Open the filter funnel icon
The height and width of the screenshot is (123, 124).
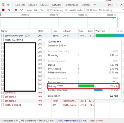click(x=21, y=10)
